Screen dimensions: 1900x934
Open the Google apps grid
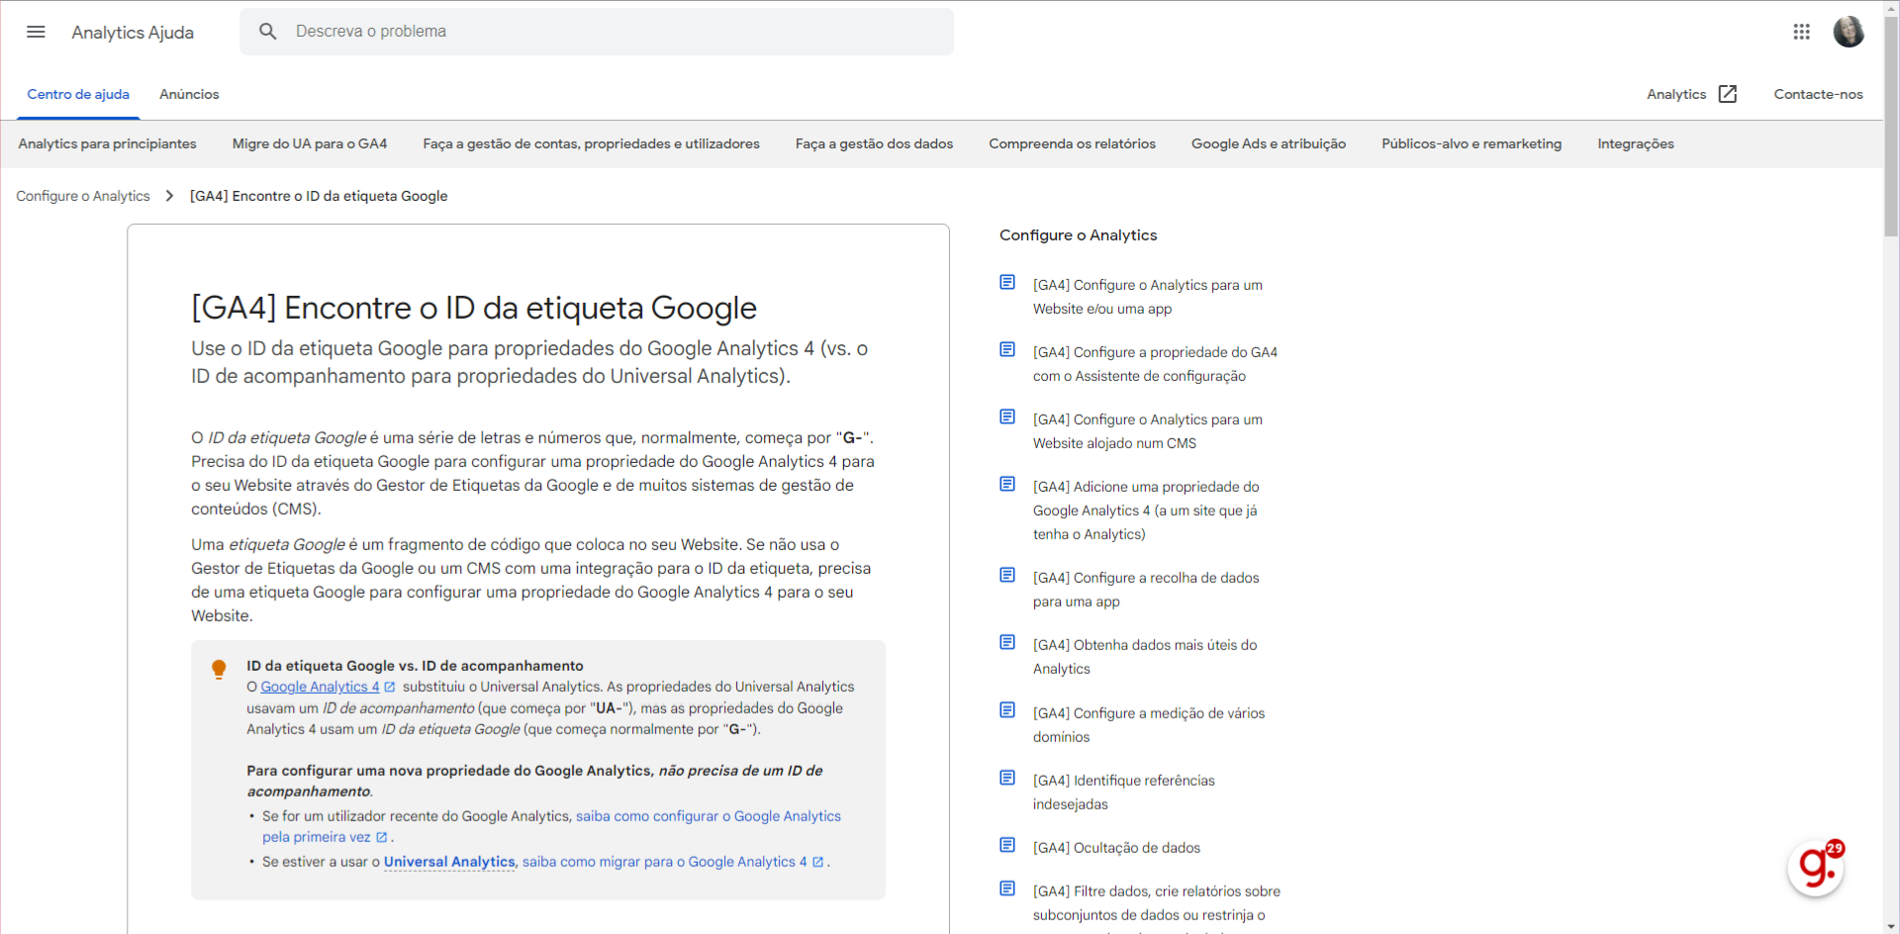pos(1801,32)
